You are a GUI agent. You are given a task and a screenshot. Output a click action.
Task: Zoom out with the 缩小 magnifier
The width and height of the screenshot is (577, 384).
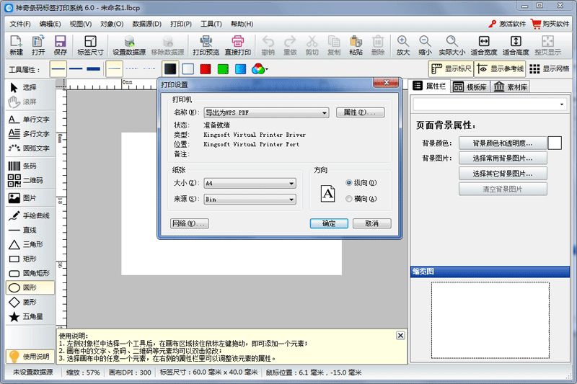[425, 45]
